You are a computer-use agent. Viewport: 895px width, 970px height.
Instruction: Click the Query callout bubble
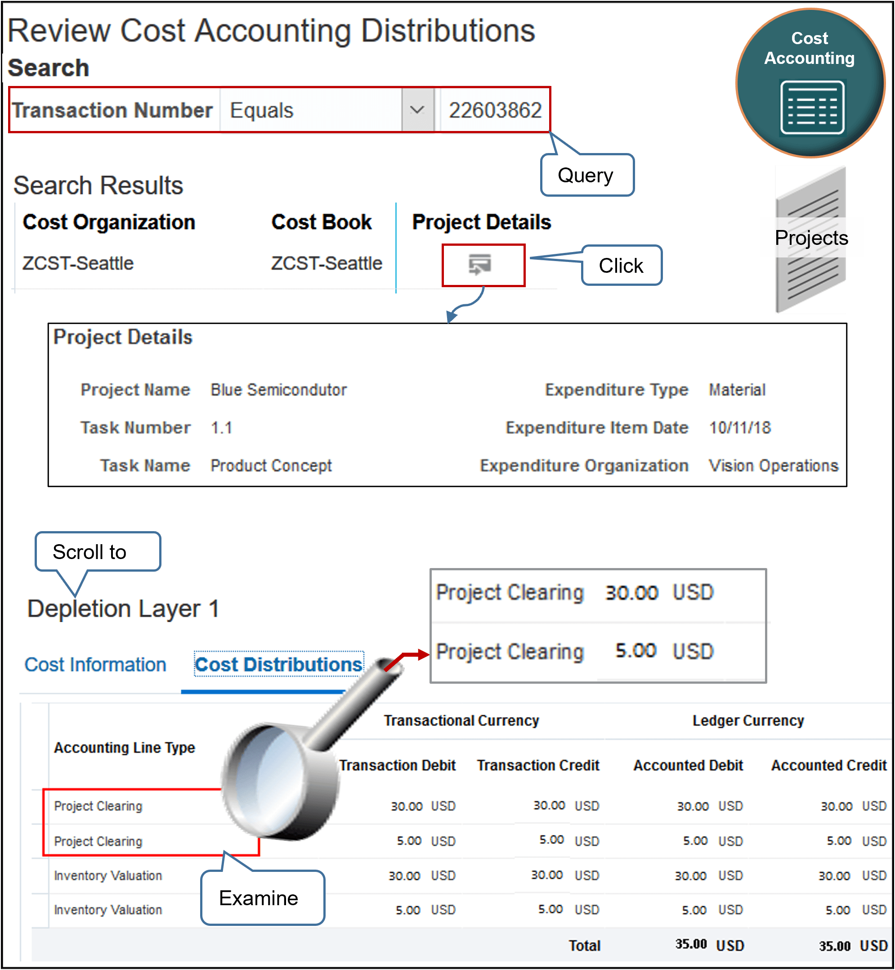click(x=586, y=176)
